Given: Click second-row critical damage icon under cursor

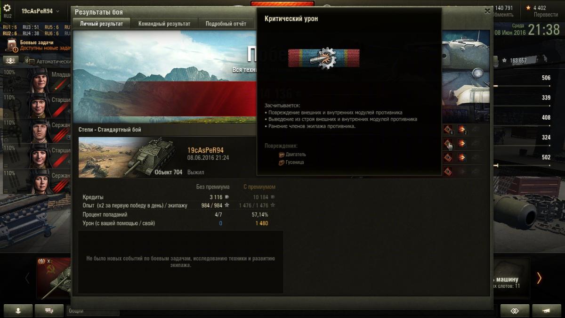Looking at the screenshot, I should pos(448,144).
